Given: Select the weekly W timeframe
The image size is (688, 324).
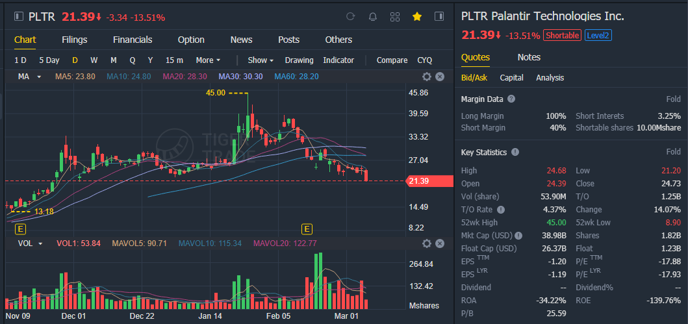Looking at the screenshot, I should [94, 60].
